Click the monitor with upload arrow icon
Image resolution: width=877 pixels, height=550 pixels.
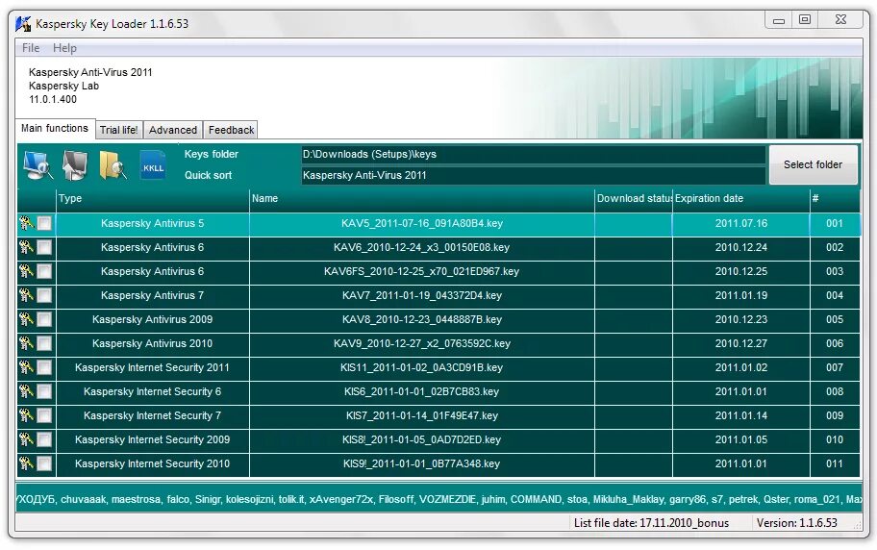pos(74,165)
